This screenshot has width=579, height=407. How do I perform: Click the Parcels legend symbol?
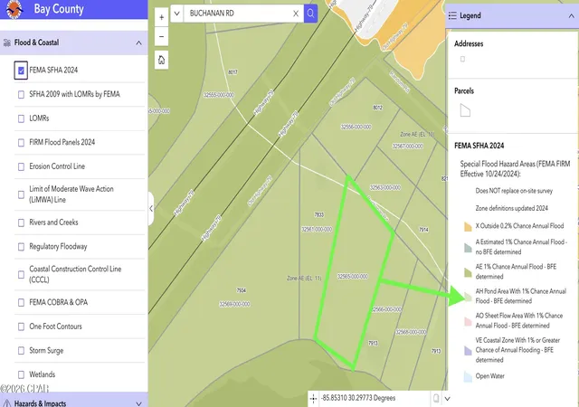tap(465, 110)
